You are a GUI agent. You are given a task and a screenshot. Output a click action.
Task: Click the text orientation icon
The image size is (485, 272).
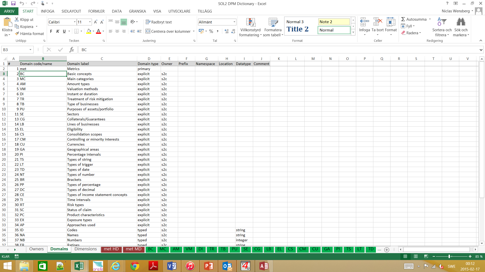click(133, 22)
